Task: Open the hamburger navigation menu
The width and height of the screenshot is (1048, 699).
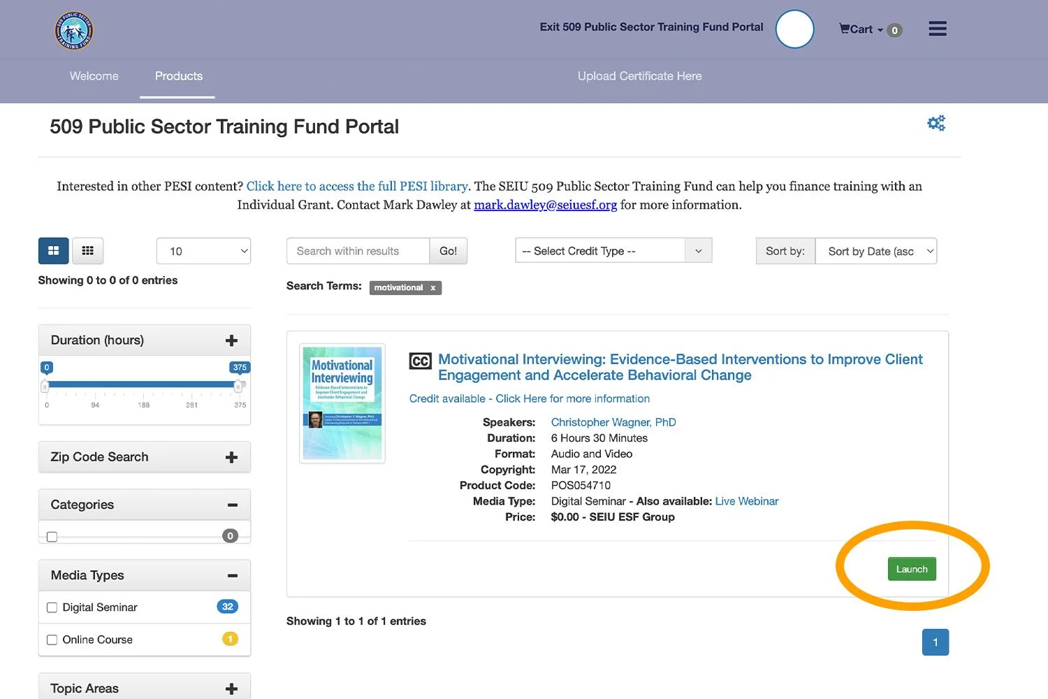Action: coord(937,28)
